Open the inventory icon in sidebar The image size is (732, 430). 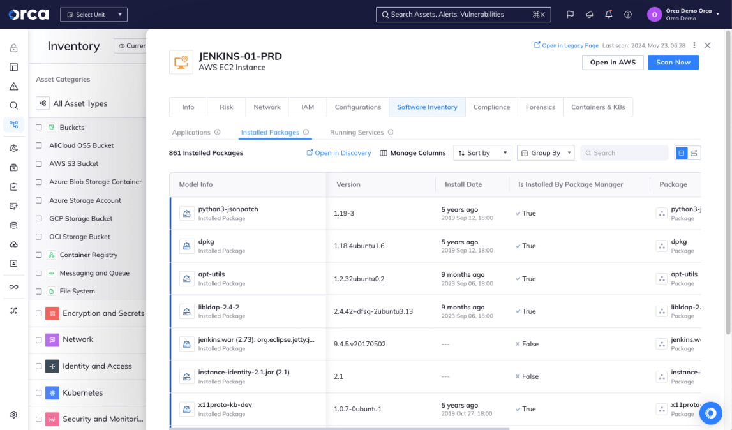click(13, 124)
